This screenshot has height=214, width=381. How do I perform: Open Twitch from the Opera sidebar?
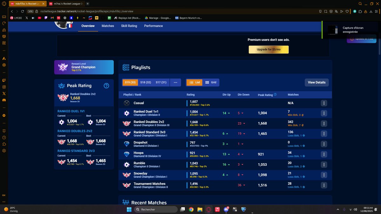[4, 81]
